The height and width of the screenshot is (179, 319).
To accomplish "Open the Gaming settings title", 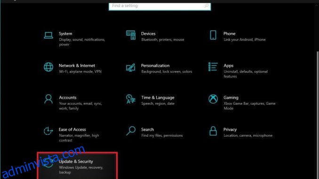I will click(x=231, y=98).
